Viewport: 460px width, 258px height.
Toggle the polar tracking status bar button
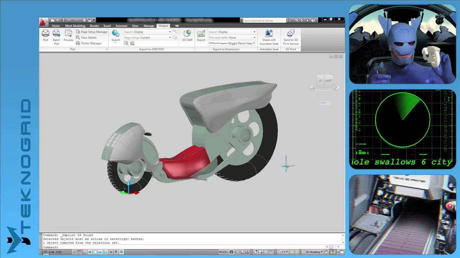(x=90, y=252)
